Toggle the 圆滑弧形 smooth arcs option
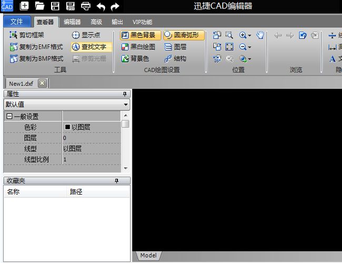Image resolution: width=342 pixels, height=263 pixels. pyautogui.click(x=184, y=35)
